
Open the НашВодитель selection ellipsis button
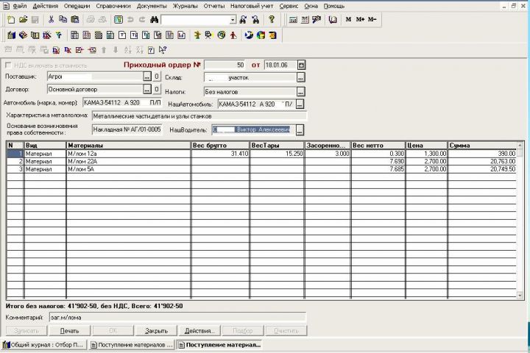tap(300, 130)
